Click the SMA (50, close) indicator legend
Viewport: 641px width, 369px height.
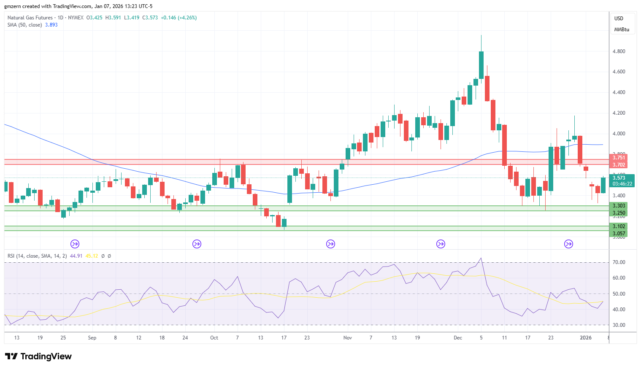[24, 25]
